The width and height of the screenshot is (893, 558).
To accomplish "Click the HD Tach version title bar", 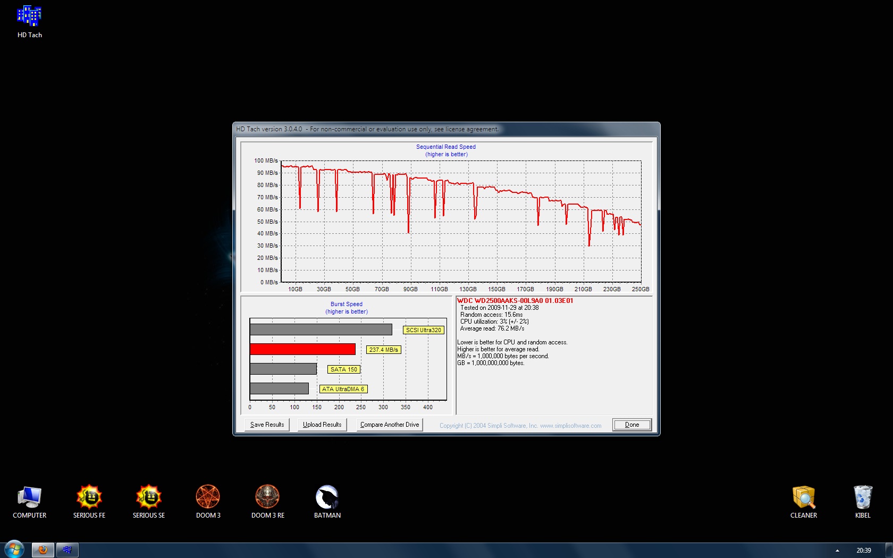I will click(446, 129).
